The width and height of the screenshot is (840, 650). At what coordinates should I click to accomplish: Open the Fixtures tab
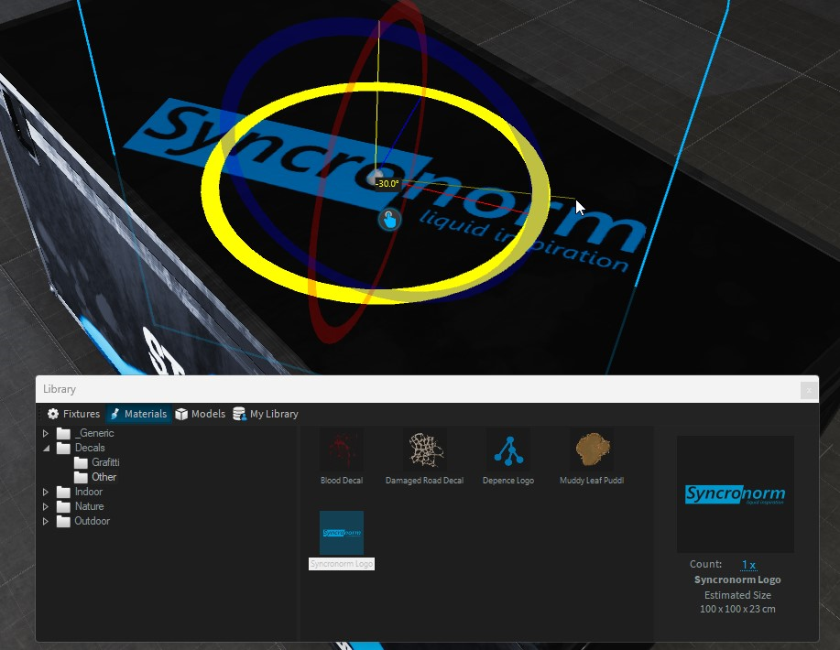point(73,414)
